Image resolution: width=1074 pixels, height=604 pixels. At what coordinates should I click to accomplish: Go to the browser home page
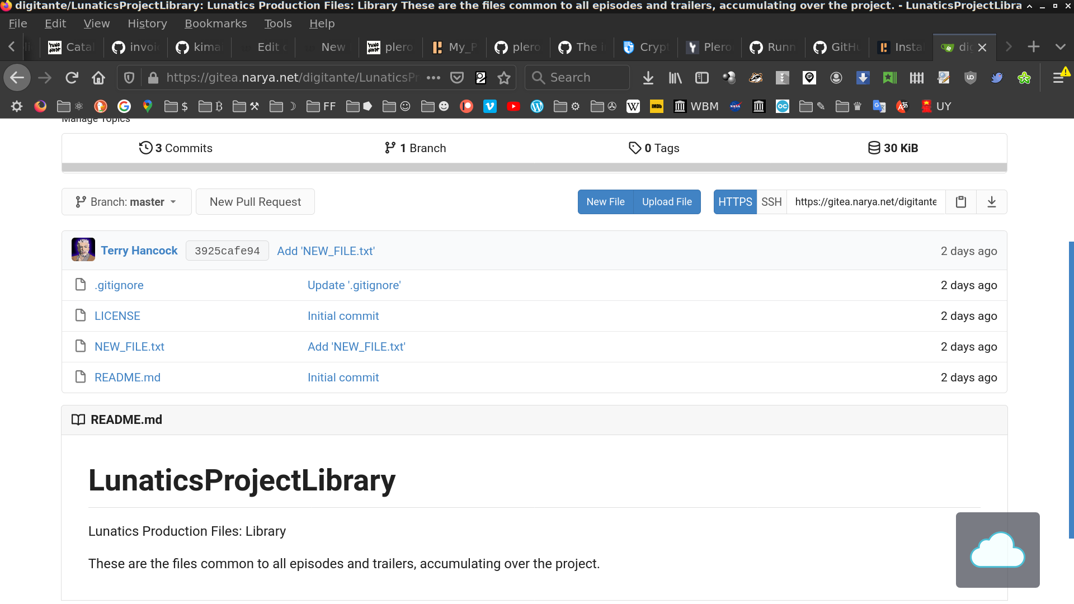click(x=98, y=78)
